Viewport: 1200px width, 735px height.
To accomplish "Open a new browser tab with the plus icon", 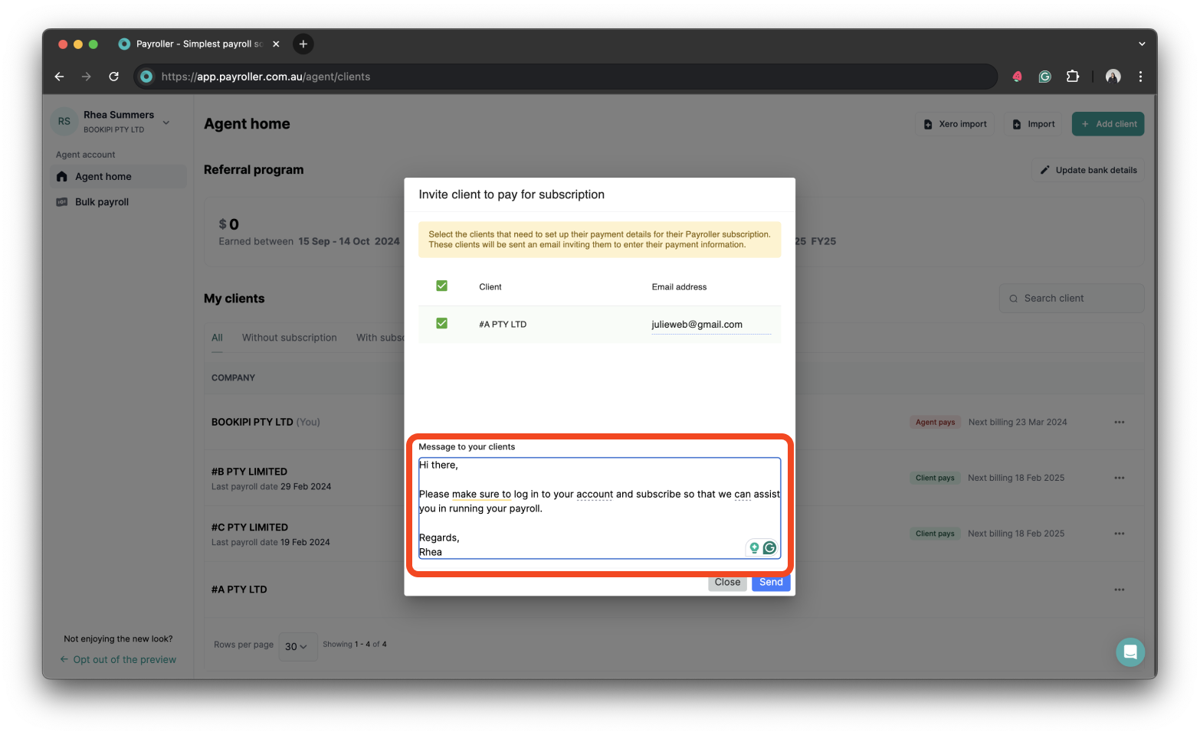I will (x=303, y=44).
